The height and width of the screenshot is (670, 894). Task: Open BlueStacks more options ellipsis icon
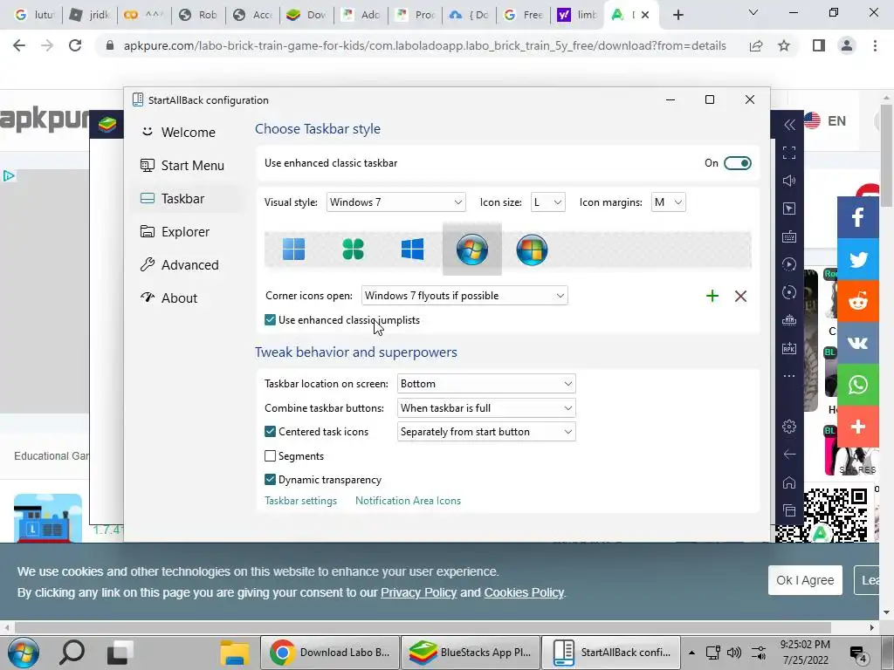coord(789,376)
